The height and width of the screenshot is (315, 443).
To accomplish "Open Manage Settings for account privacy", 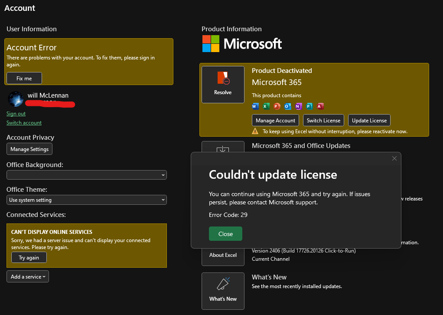I will [29, 149].
